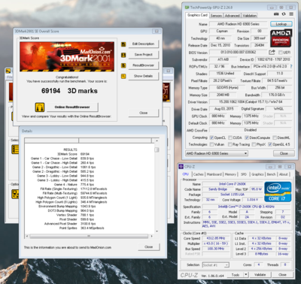The height and width of the screenshot is (284, 301).
Task: Click the BIOS Version field in GPU-Z
Action: click(238, 53)
